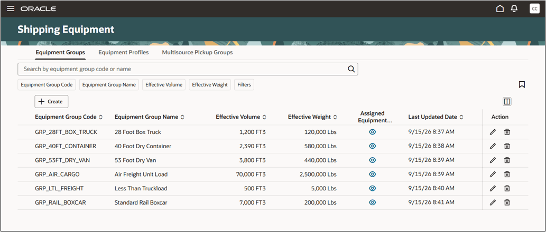Sort by Effective Volume column
The height and width of the screenshot is (232, 546).
pyautogui.click(x=264, y=118)
